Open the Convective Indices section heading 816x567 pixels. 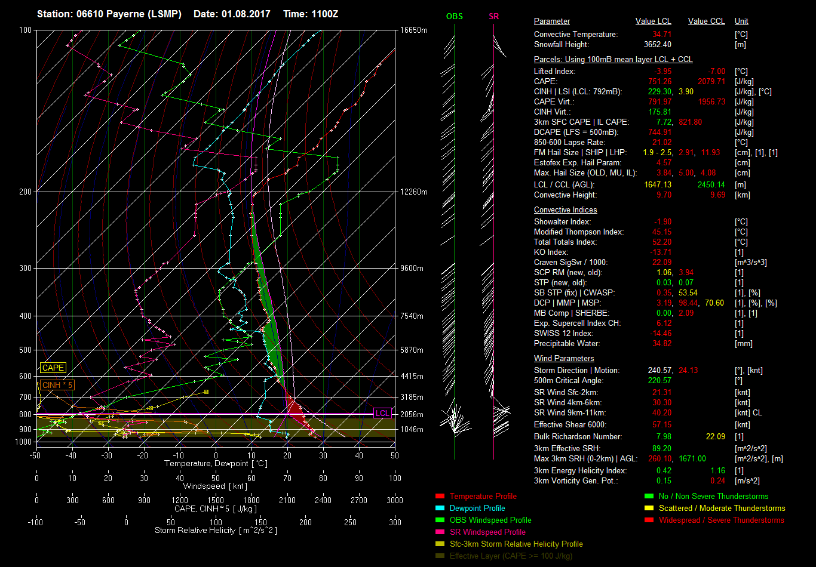coord(565,210)
